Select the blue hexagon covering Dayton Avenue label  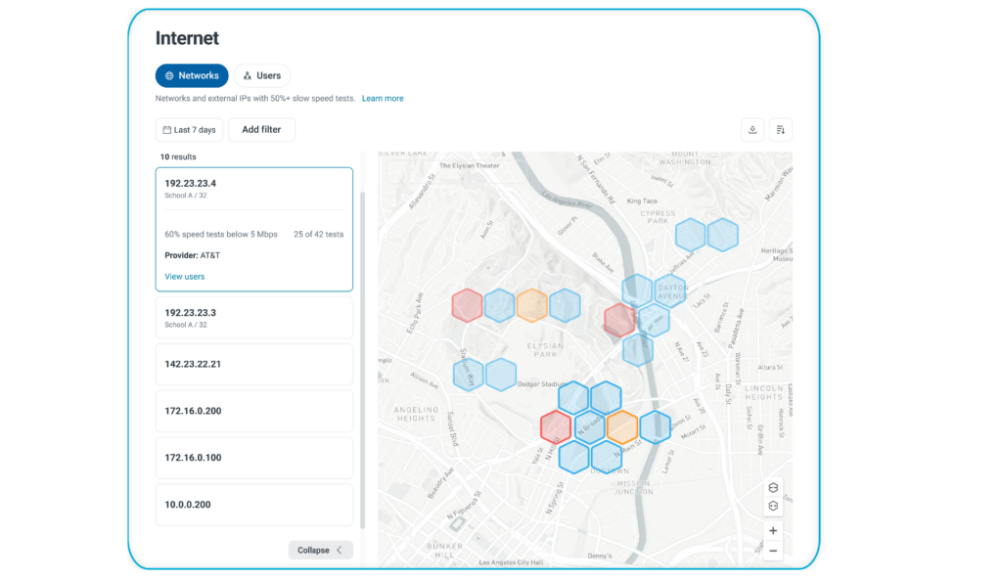click(669, 290)
